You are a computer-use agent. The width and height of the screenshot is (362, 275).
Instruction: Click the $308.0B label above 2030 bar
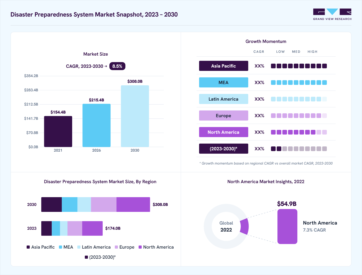(x=135, y=81)
